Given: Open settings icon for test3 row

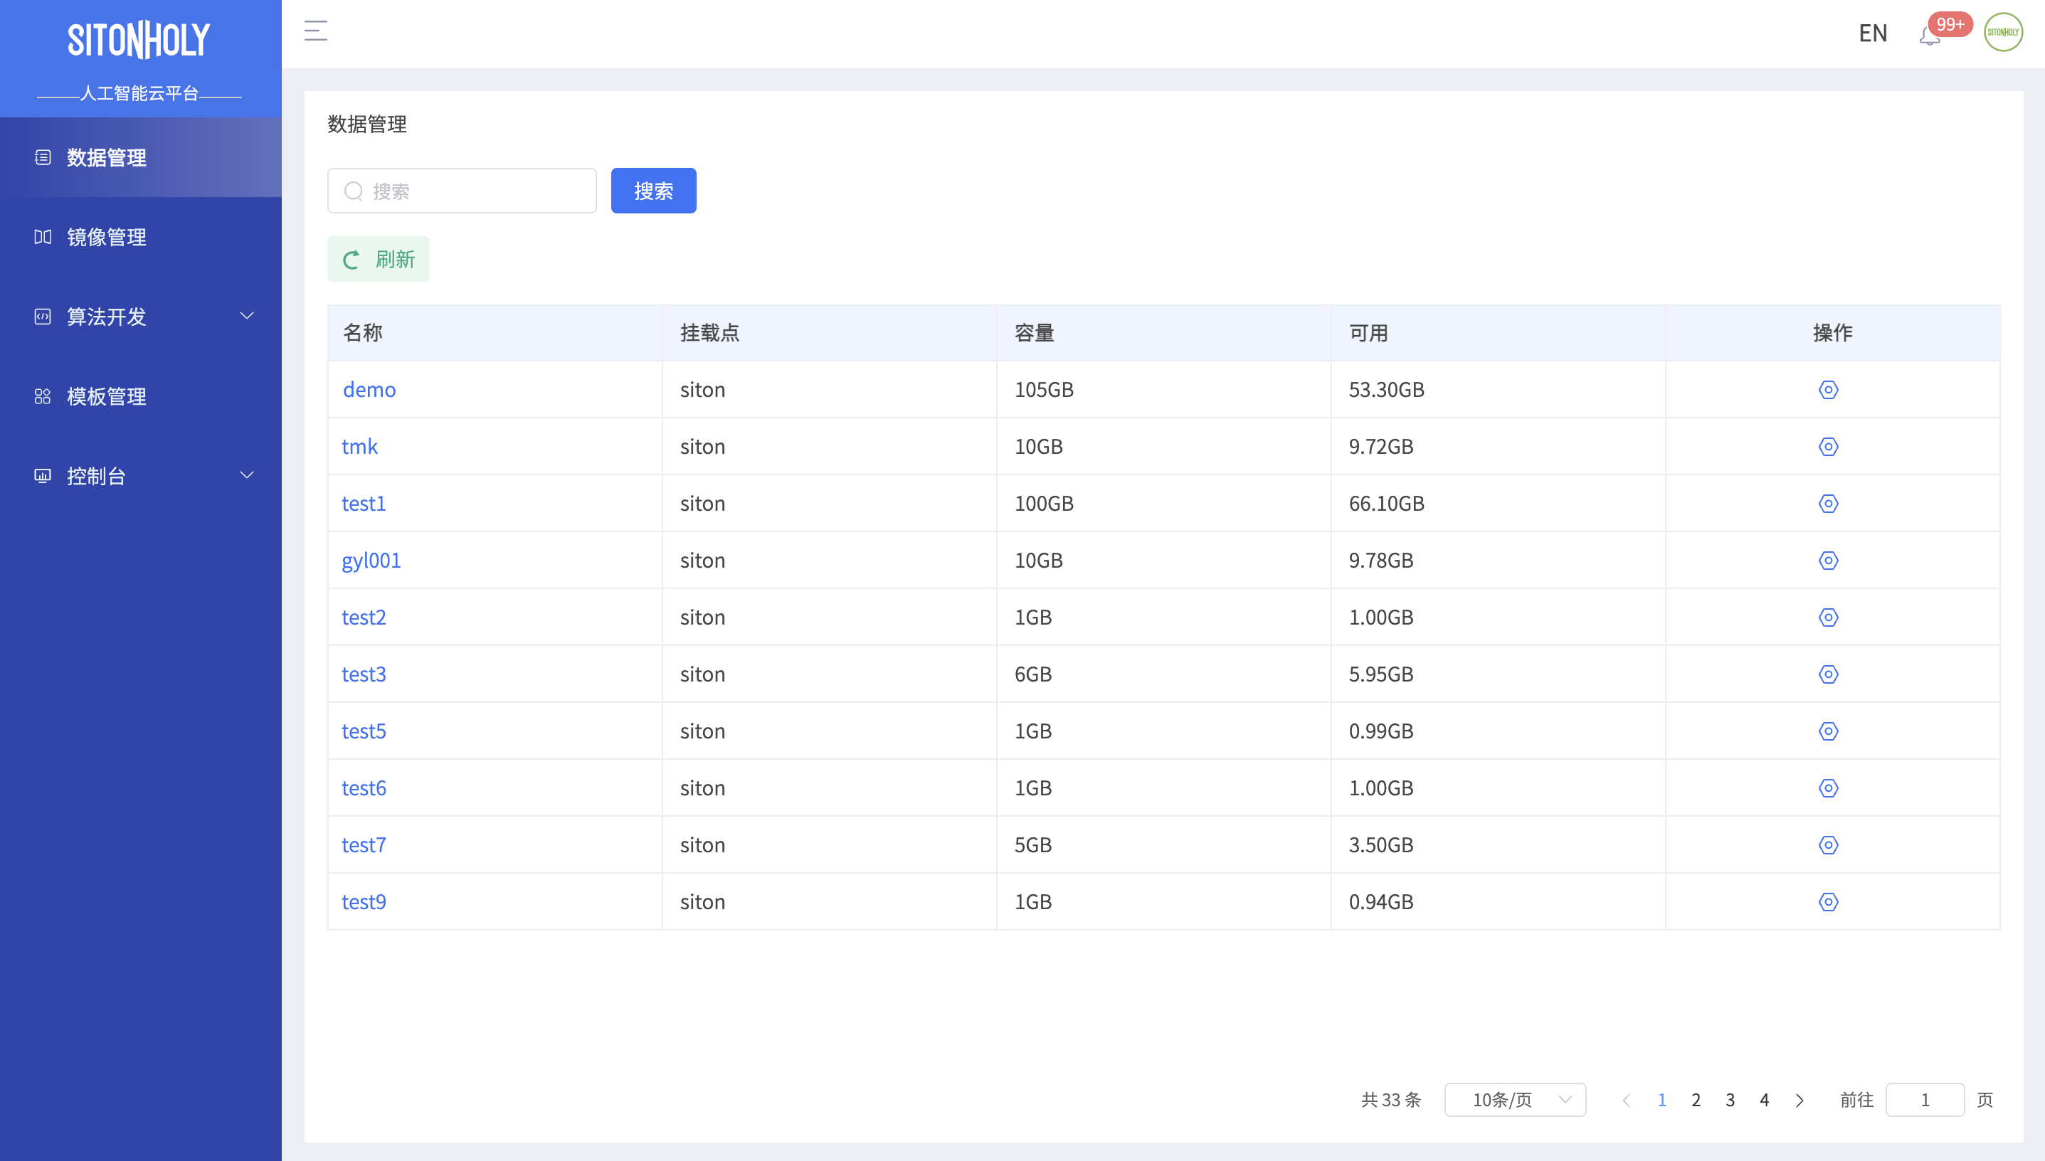Looking at the screenshot, I should click(x=1828, y=674).
